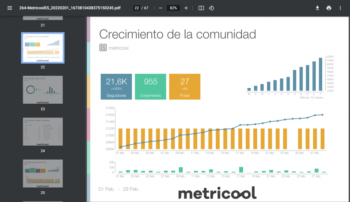
Task: Click the 21800 axis label on followers chart
Action: point(110,108)
